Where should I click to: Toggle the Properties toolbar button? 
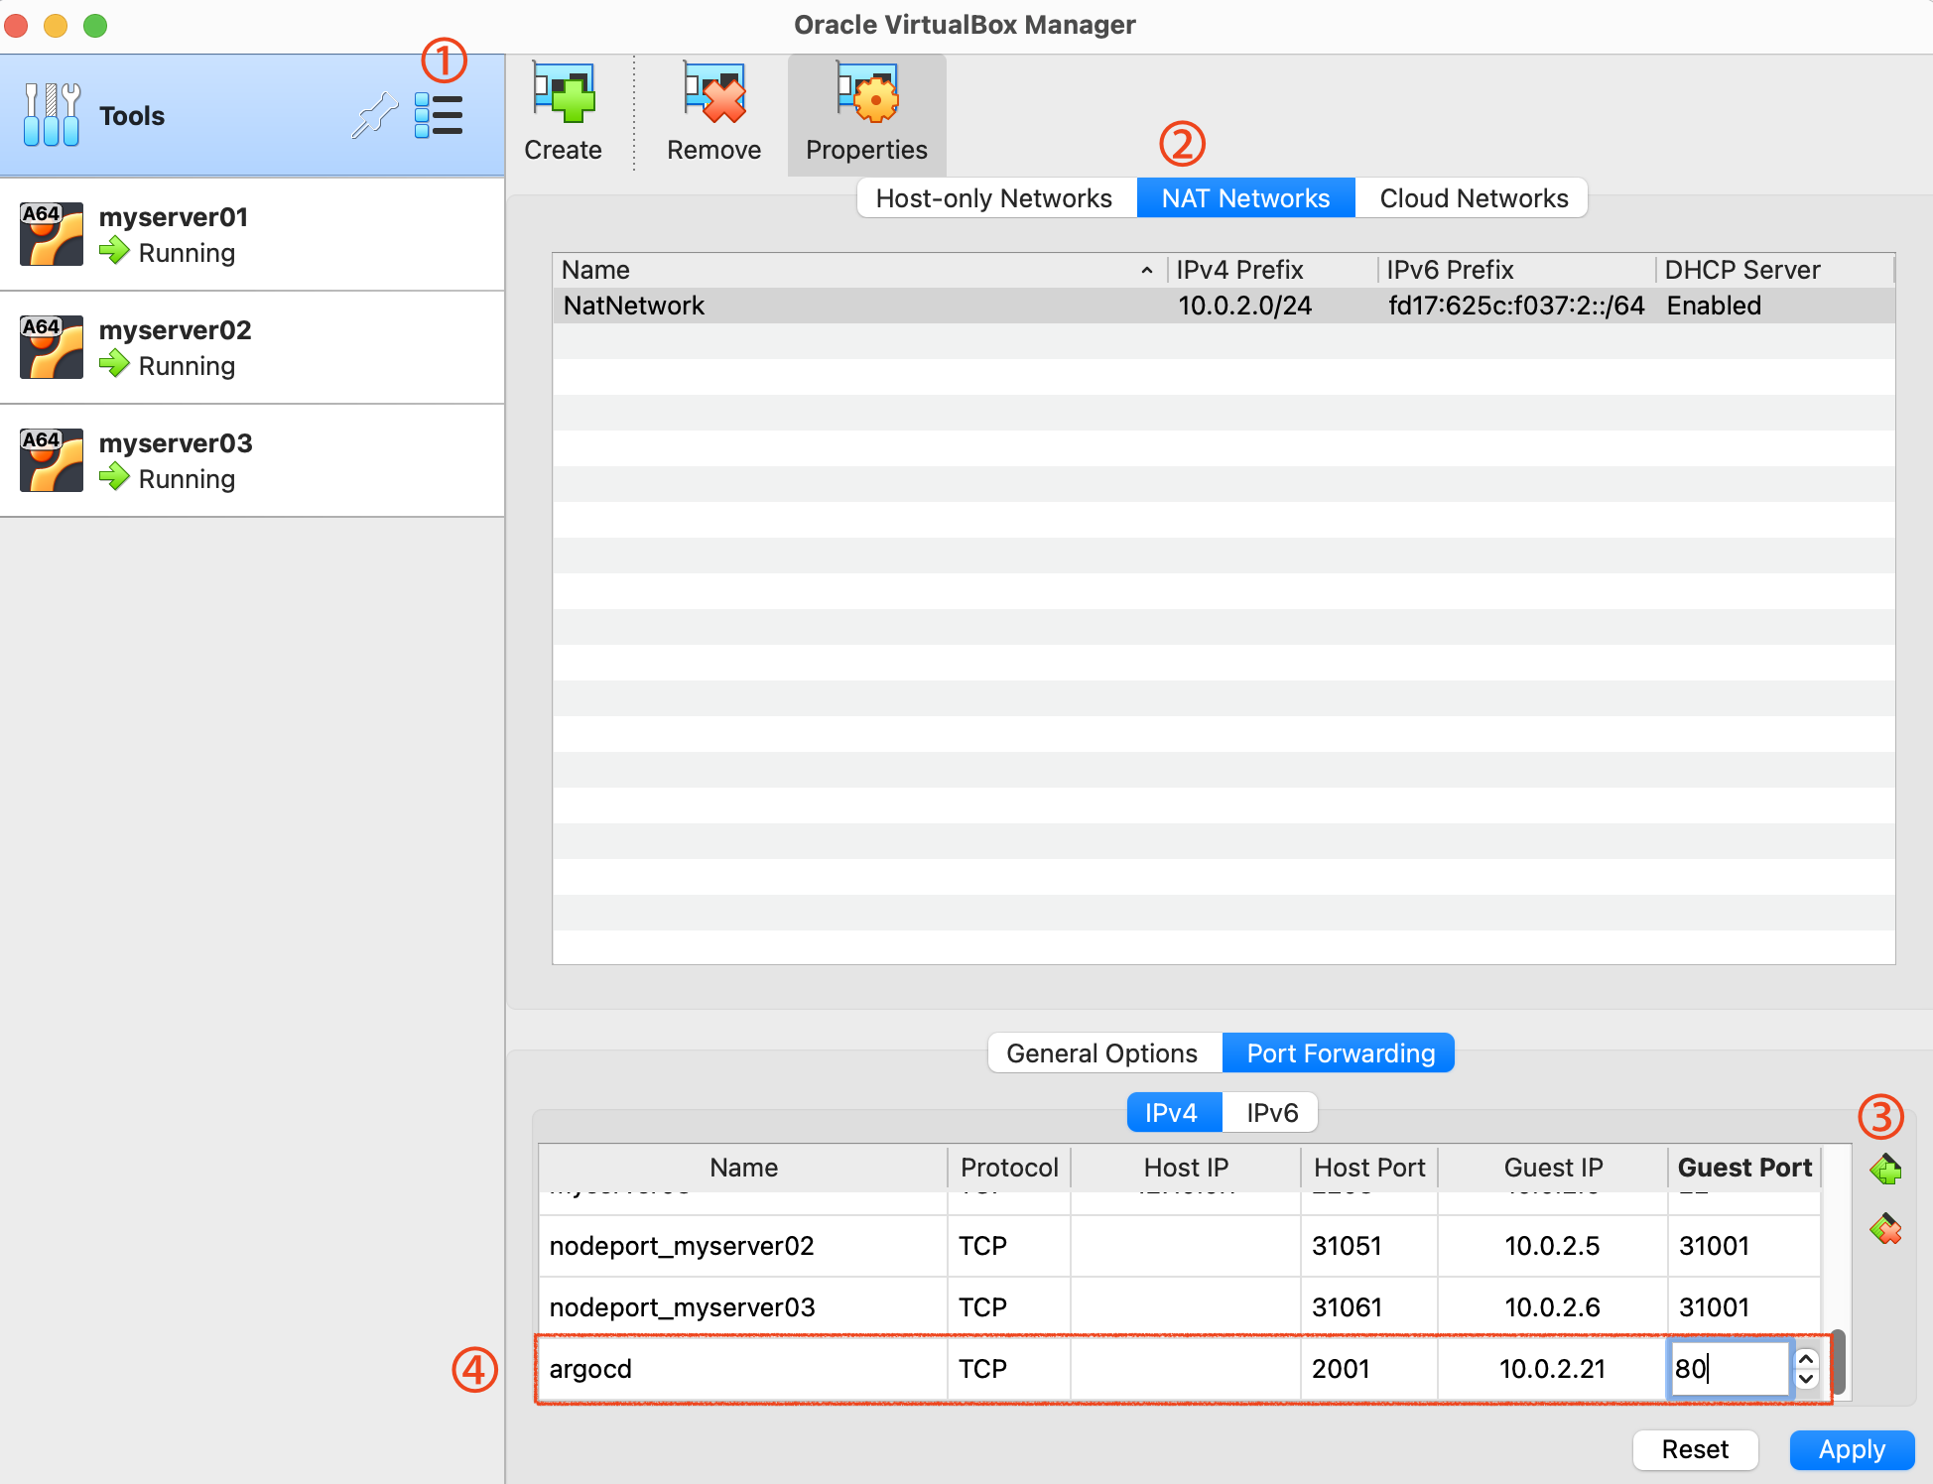click(x=866, y=113)
